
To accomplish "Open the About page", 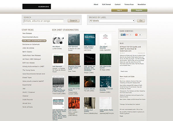I will [x=96, y=4].
